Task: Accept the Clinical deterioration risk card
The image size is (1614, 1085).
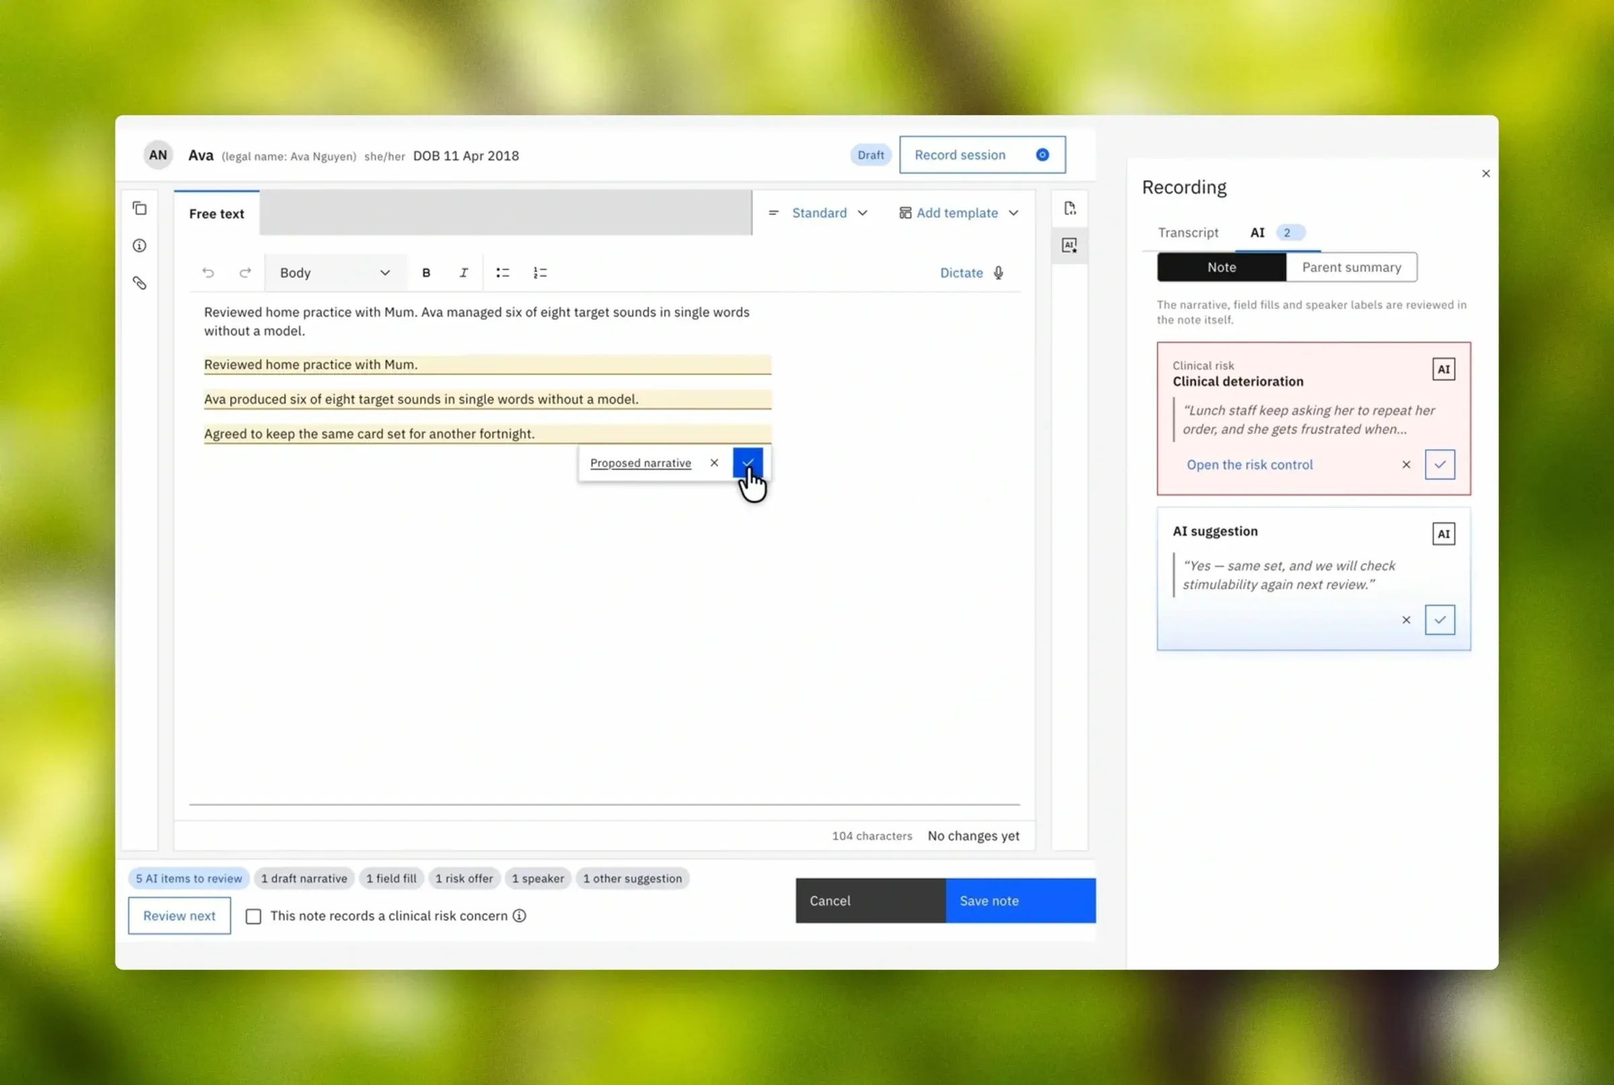Action: (x=1440, y=465)
